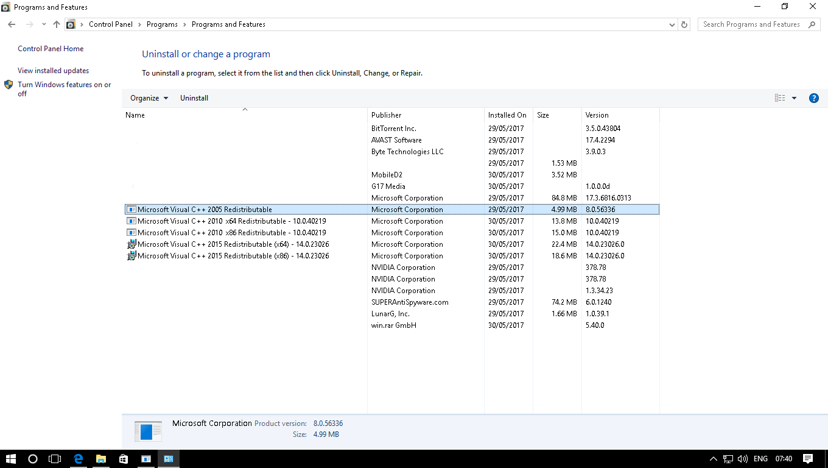
Task: Open the Windows Start menu
Action: coord(10,459)
